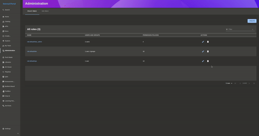Open the role:default/dev link

(32, 51)
